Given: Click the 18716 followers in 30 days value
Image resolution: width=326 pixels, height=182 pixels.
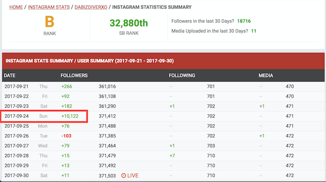Looking at the screenshot, I should click(x=244, y=21).
